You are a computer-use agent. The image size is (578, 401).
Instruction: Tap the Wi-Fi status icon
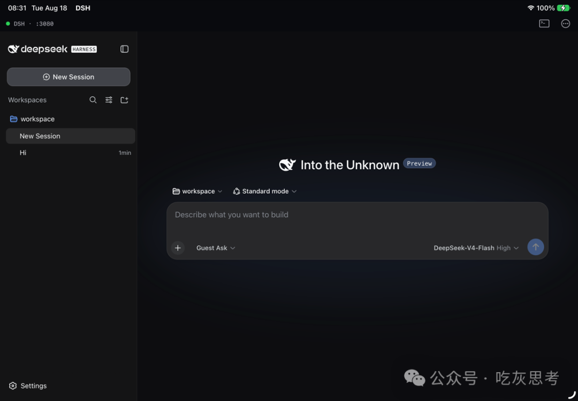(530, 7)
